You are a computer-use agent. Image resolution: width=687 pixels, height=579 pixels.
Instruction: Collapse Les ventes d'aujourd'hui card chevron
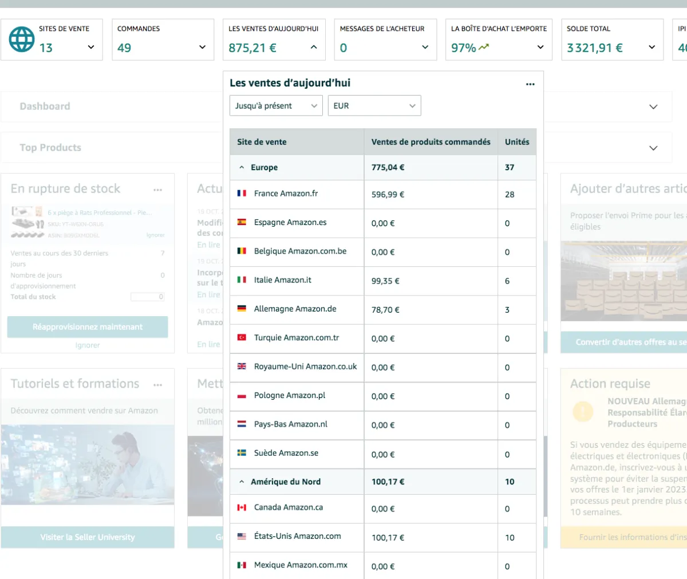(314, 47)
